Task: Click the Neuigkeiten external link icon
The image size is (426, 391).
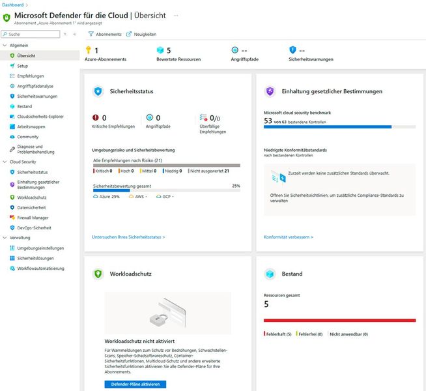Action: (x=129, y=34)
